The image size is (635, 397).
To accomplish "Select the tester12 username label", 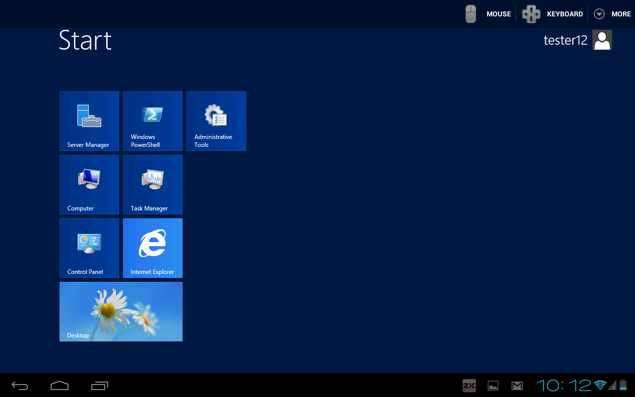I will (565, 40).
